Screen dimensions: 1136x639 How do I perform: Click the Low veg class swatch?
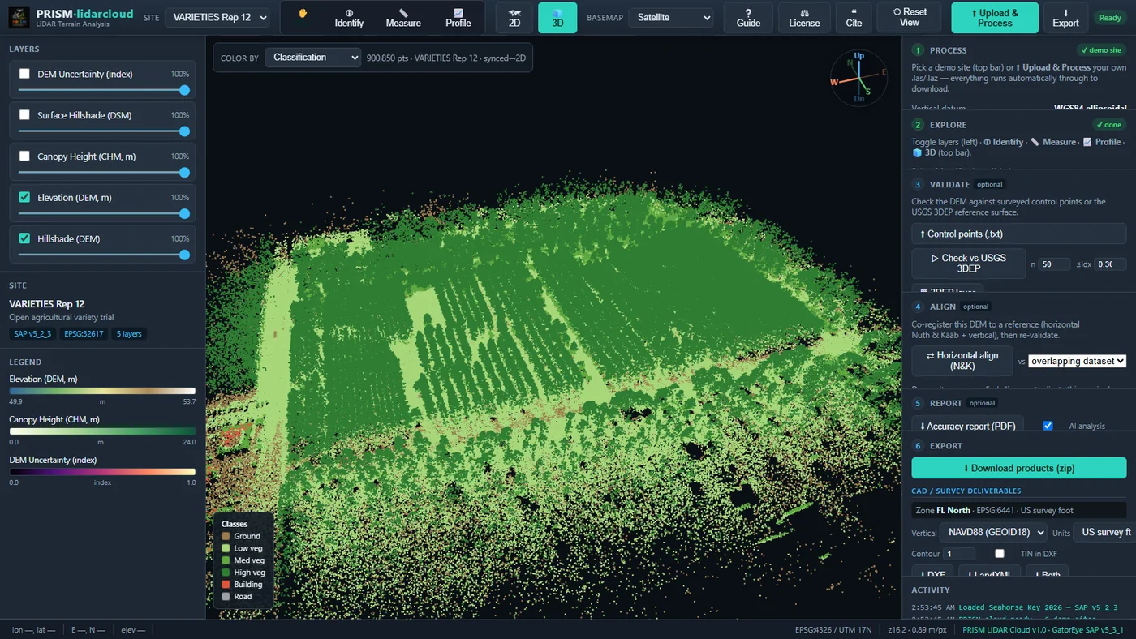point(226,548)
